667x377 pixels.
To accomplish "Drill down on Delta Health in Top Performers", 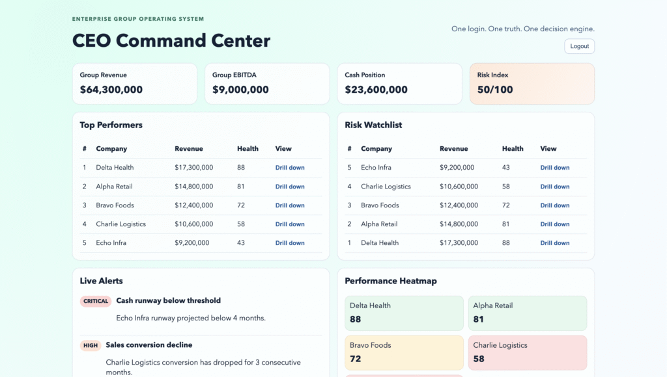I will click(x=289, y=168).
